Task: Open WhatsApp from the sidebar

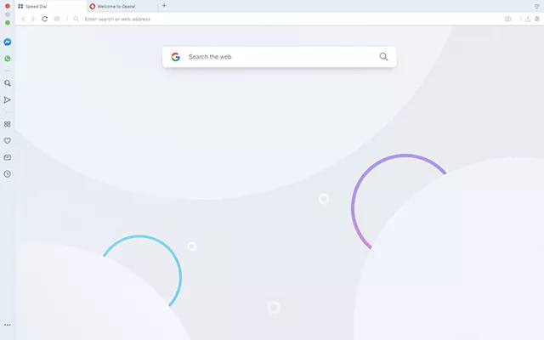Action: tap(8, 59)
